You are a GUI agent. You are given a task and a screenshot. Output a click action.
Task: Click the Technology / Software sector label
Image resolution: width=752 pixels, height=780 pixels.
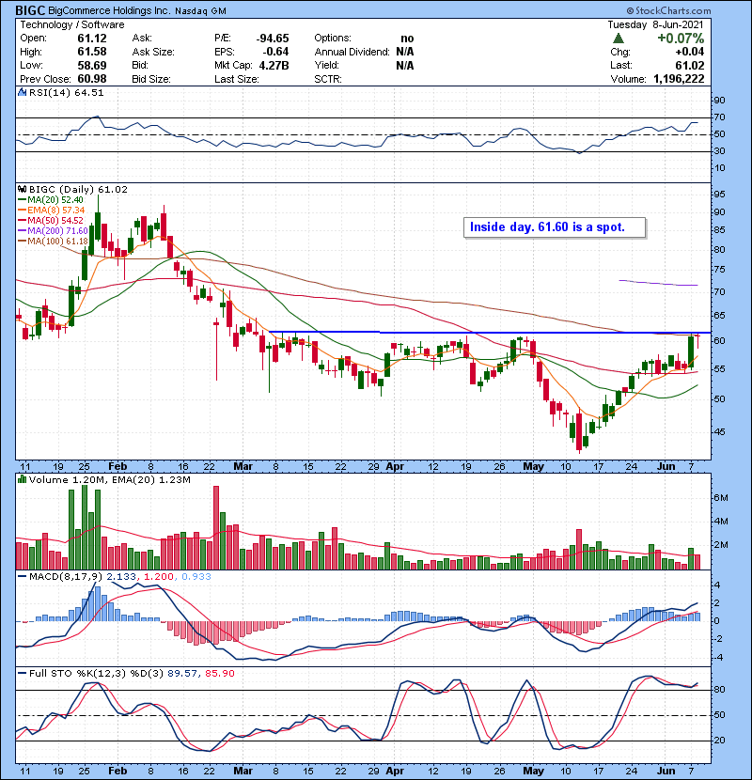pyautogui.click(x=72, y=24)
